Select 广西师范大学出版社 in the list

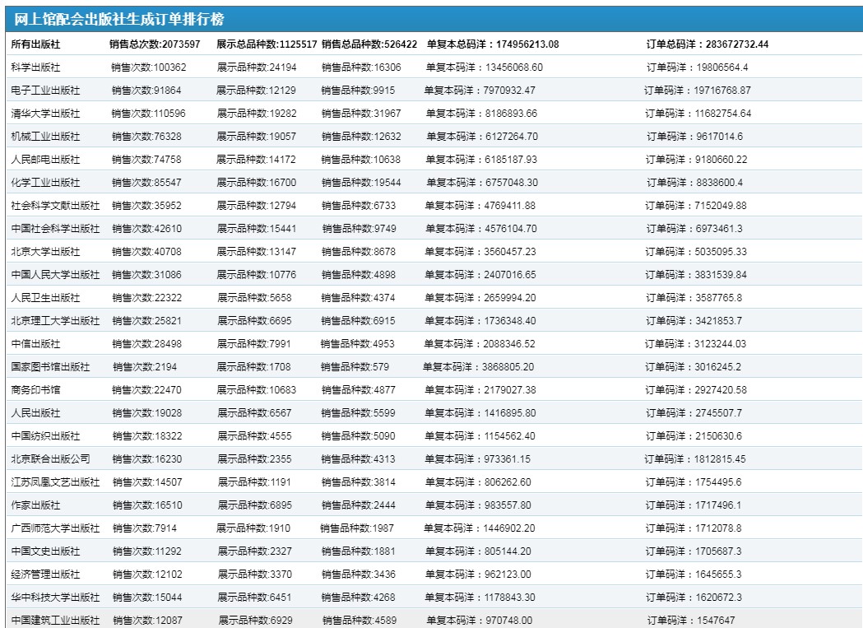pos(55,528)
